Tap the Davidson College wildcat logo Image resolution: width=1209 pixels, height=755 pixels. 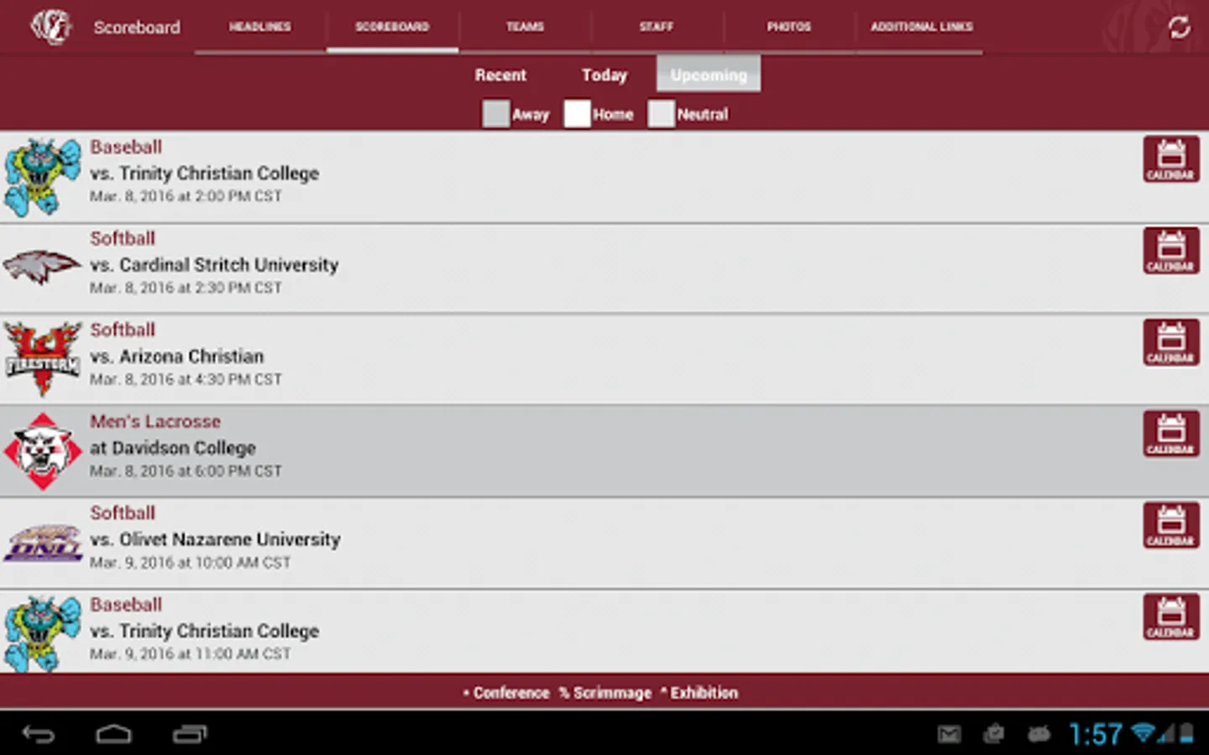pyautogui.click(x=42, y=451)
